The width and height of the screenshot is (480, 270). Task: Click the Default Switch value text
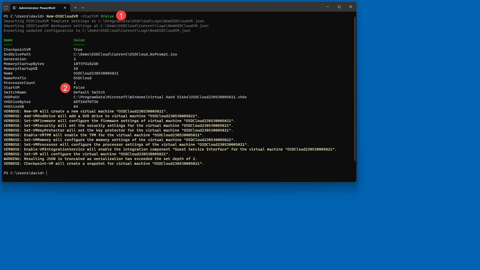pos(89,92)
